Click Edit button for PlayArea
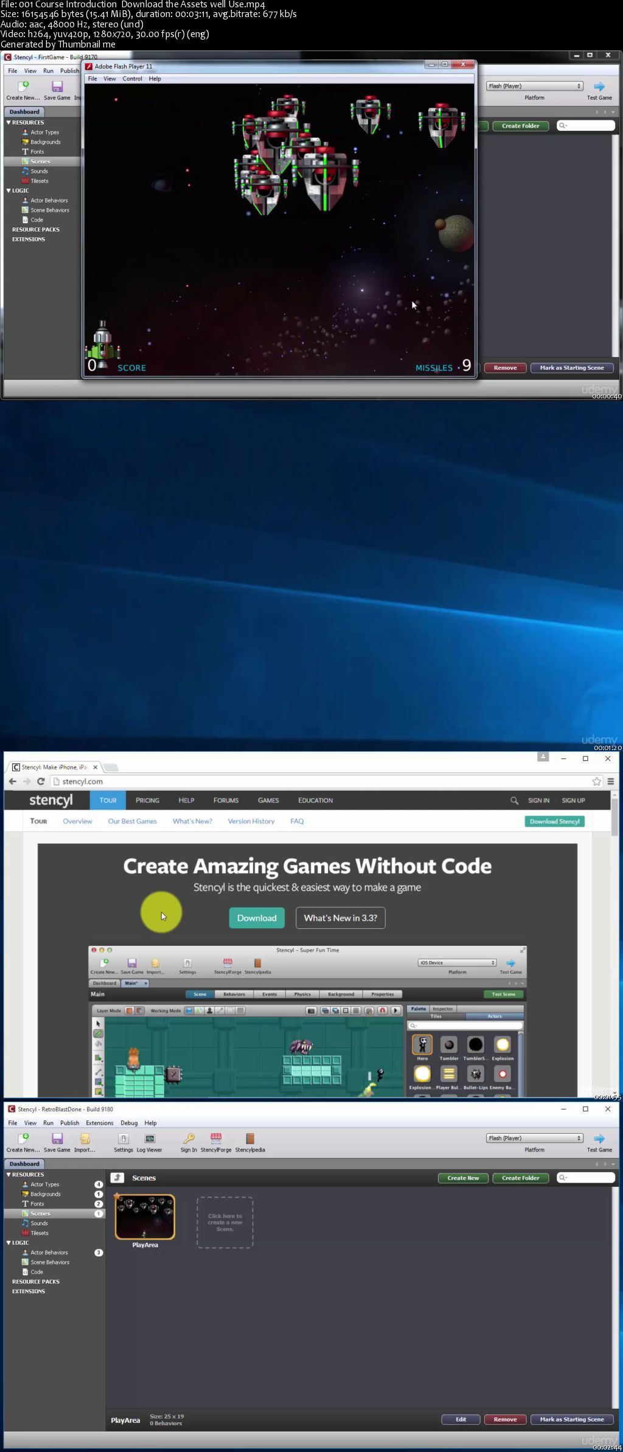The image size is (623, 1452). 461,1419
